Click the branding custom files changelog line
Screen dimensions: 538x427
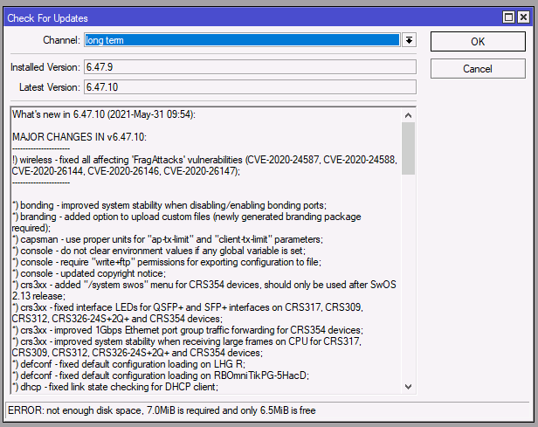187,223
